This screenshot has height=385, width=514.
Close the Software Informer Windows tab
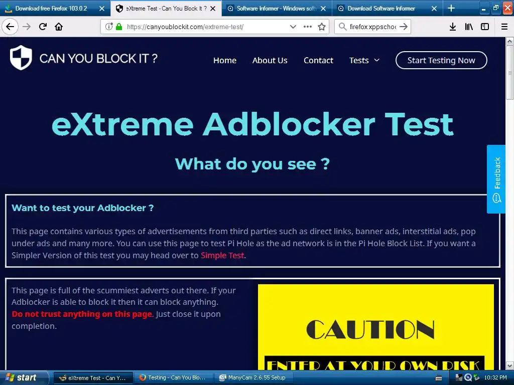323,9
